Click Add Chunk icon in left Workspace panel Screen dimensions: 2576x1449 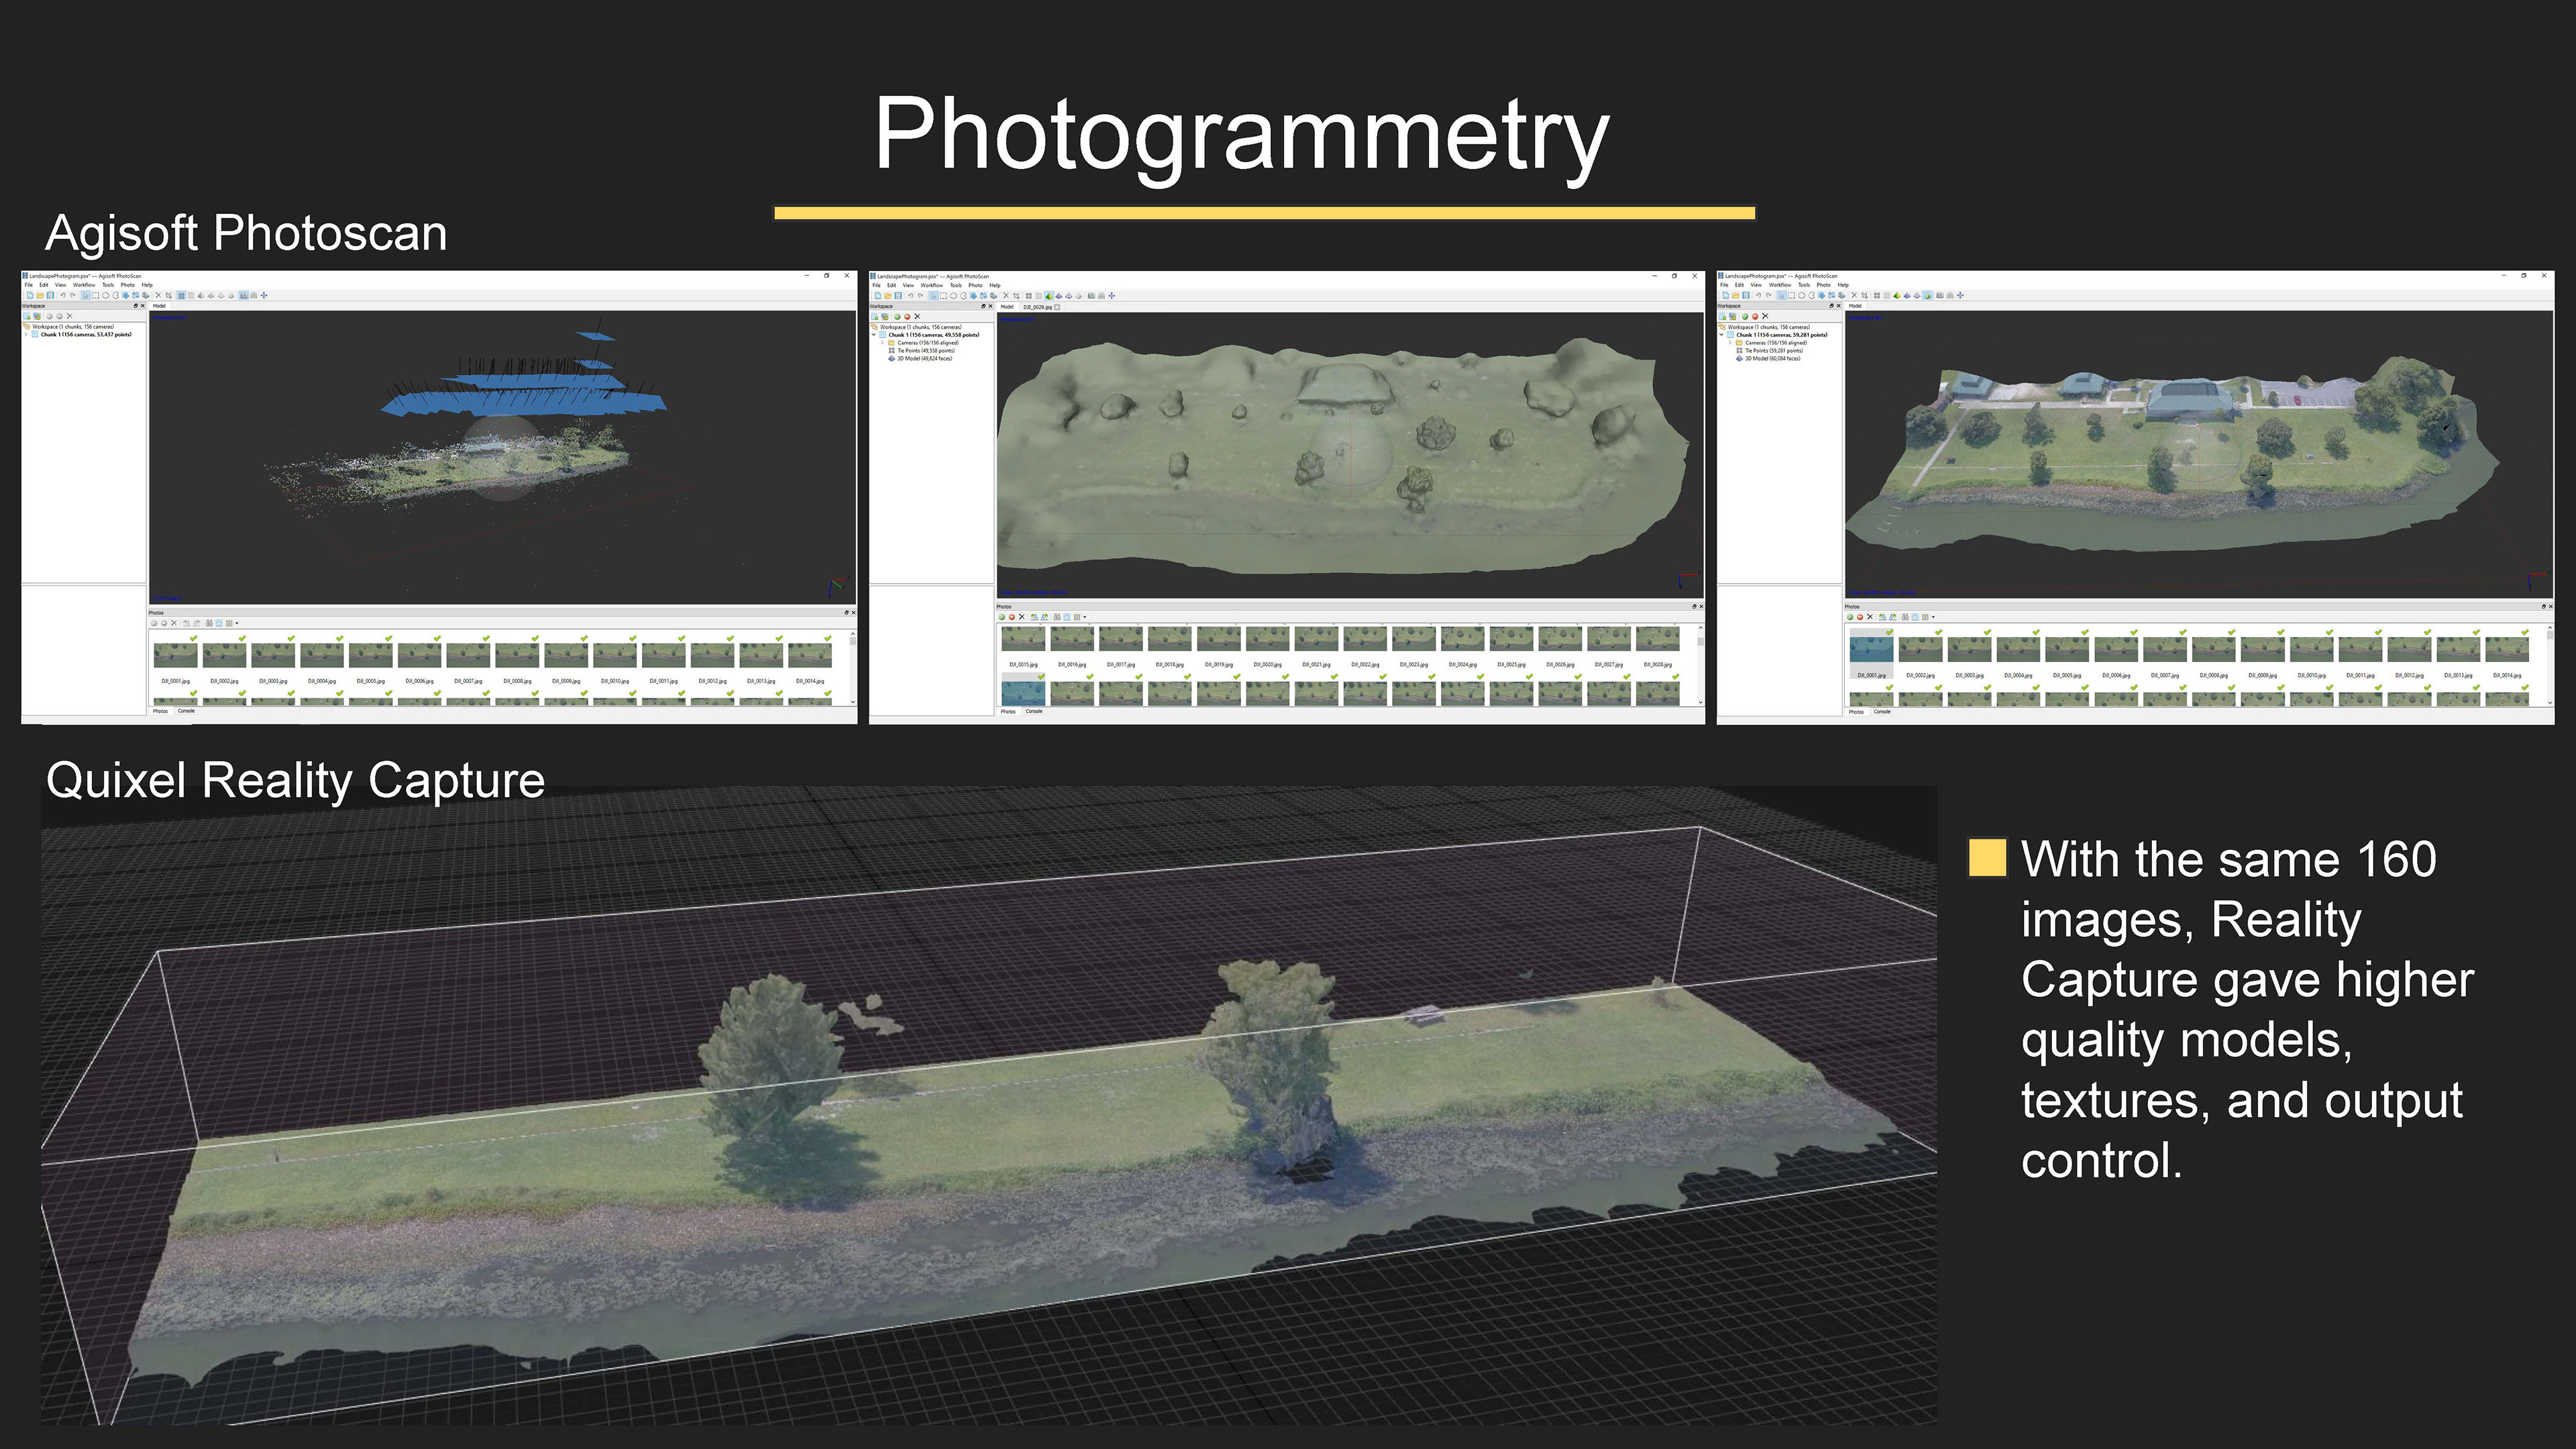[x=27, y=317]
